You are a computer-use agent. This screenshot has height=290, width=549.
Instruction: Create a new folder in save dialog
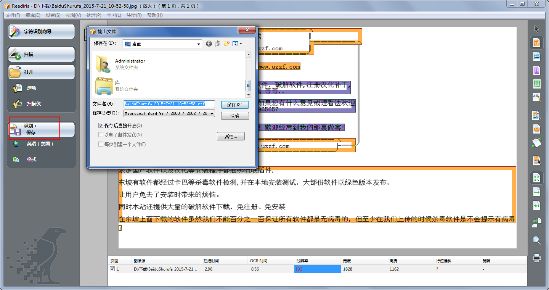click(226, 44)
